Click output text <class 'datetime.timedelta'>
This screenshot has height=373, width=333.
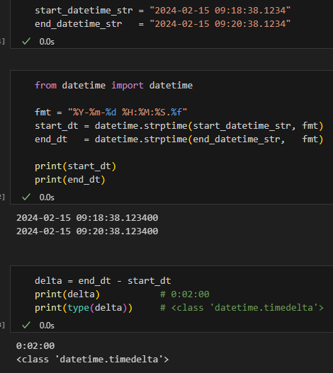(93, 360)
